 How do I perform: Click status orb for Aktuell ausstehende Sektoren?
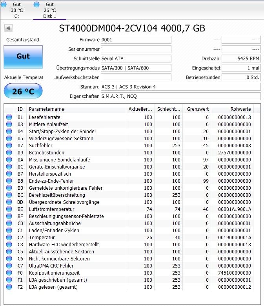[9, 251]
